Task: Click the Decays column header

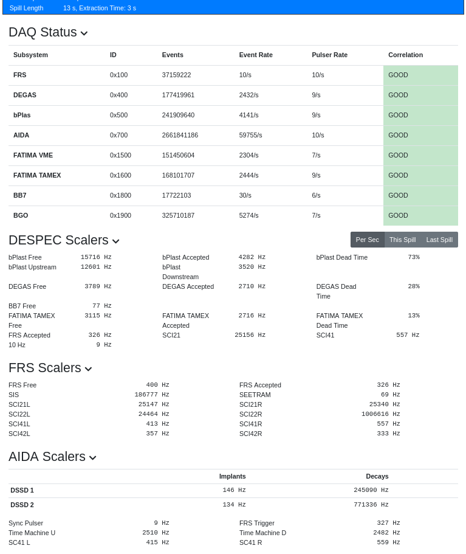Action: 377,476
